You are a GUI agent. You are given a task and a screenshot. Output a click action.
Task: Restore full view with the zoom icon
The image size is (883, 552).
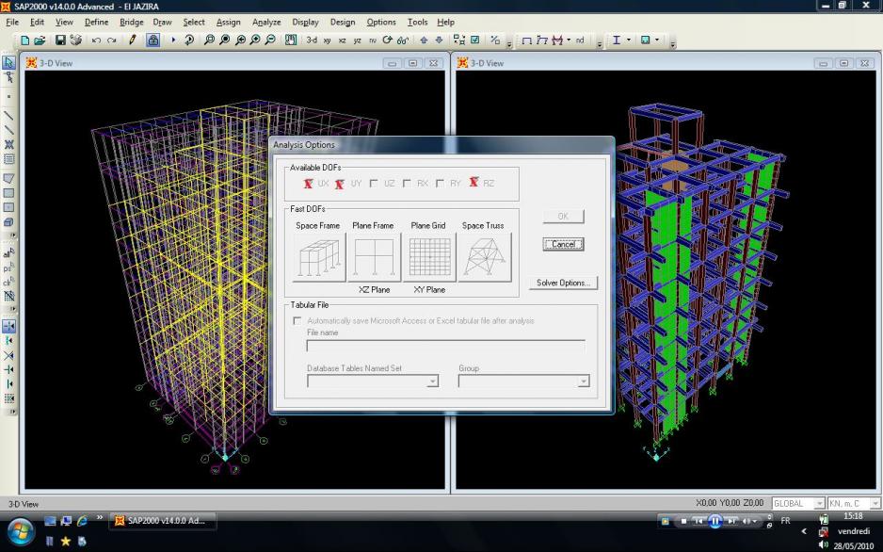pos(225,40)
